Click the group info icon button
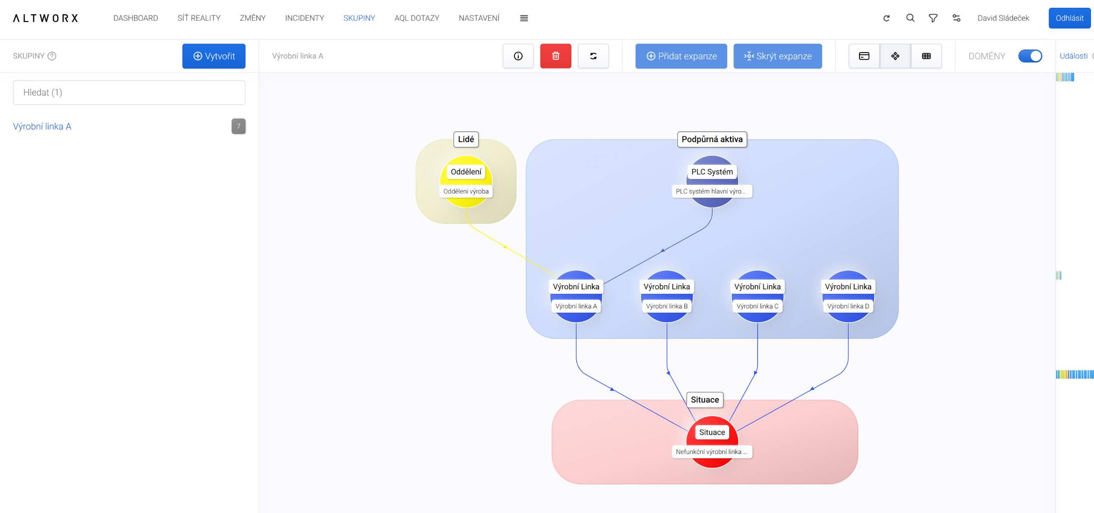1094x513 pixels. (518, 56)
